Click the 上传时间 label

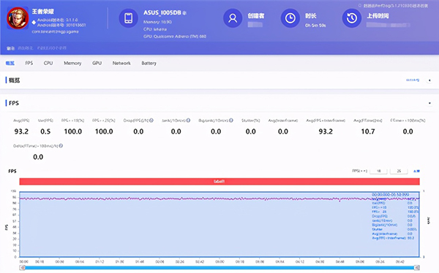(x=378, y=15)
